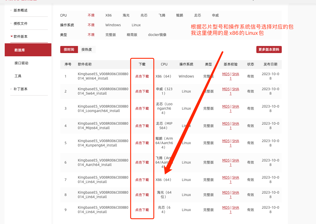Expand the 补丁版本 sidebar section
This screenshot has width=316, height=224.
tap(20, 89)
